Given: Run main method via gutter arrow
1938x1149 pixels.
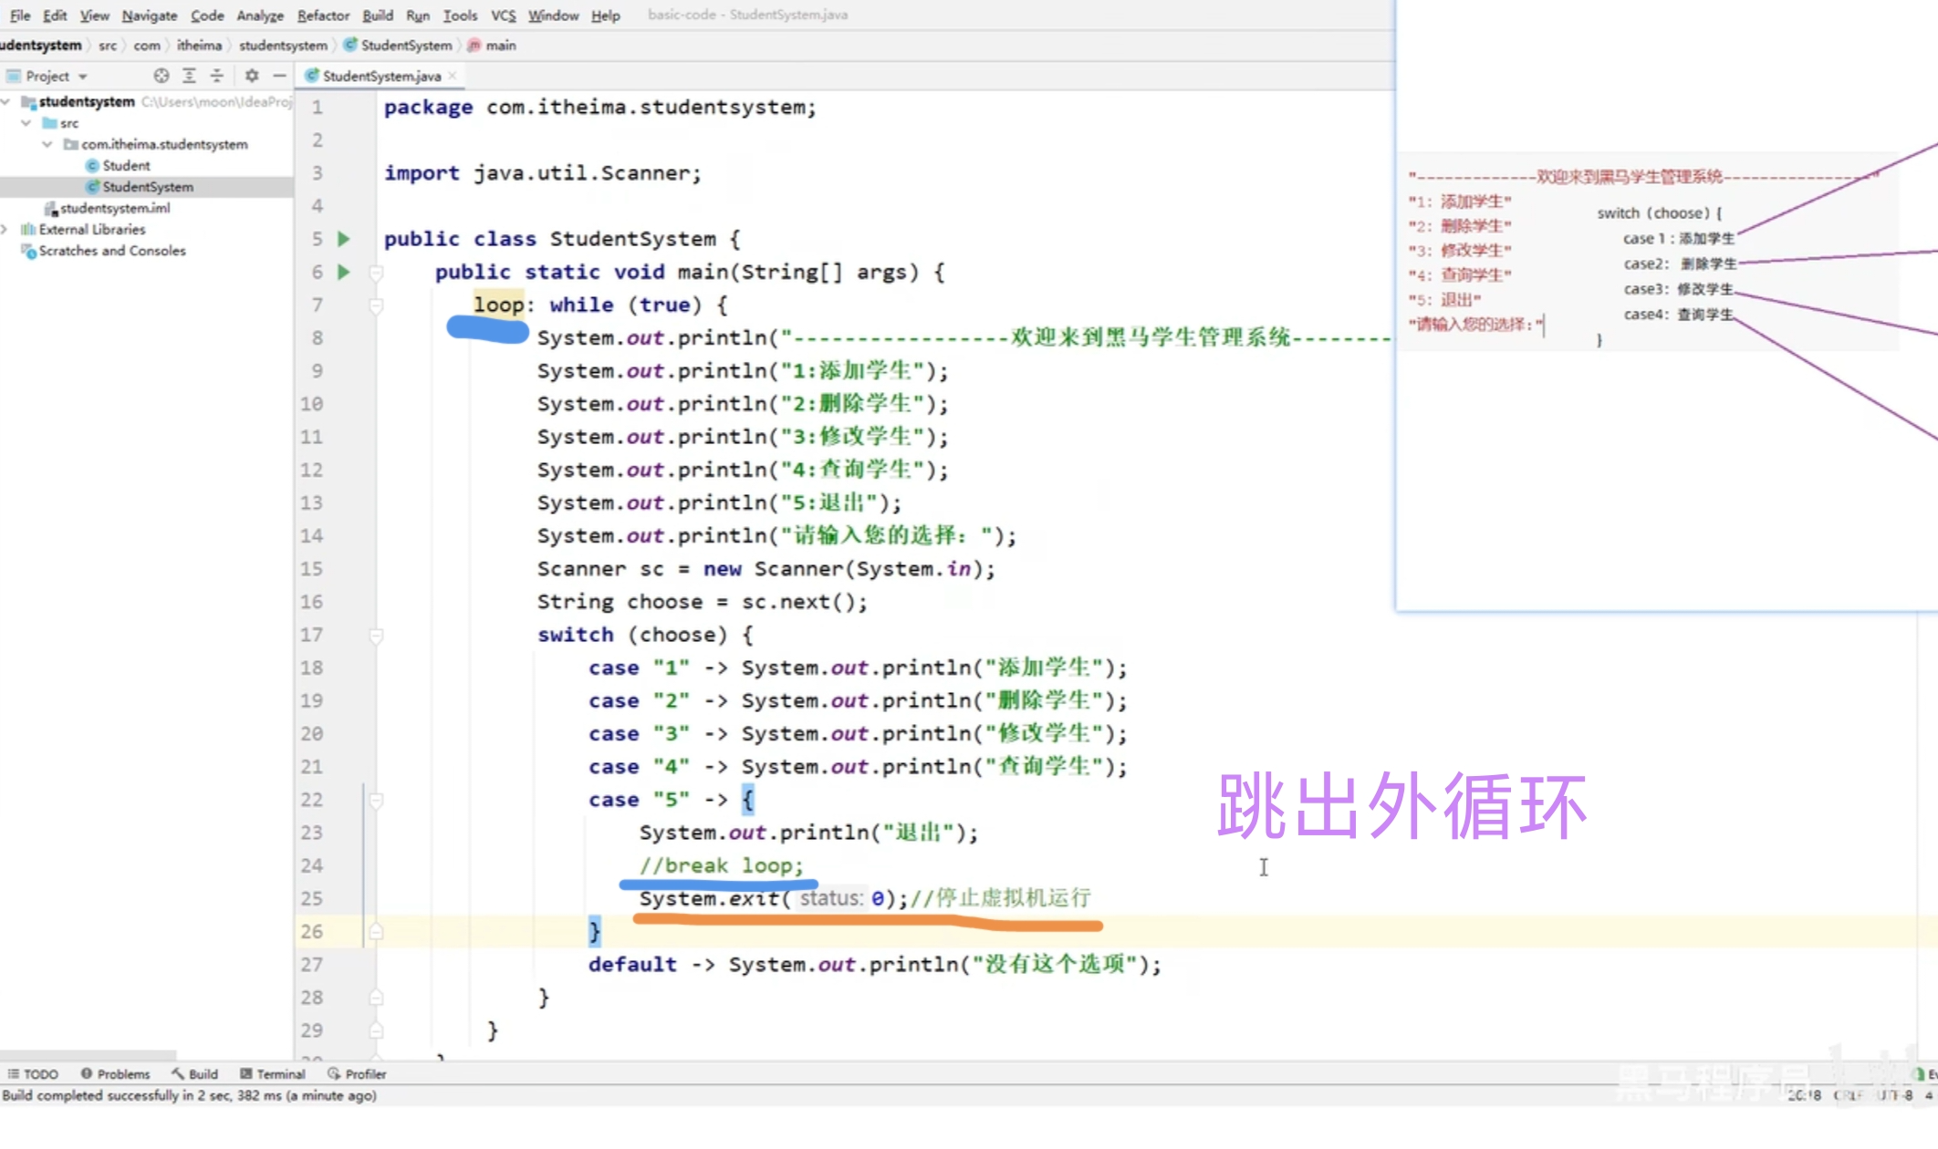Looking at the screenshot, I should (344, 272).
